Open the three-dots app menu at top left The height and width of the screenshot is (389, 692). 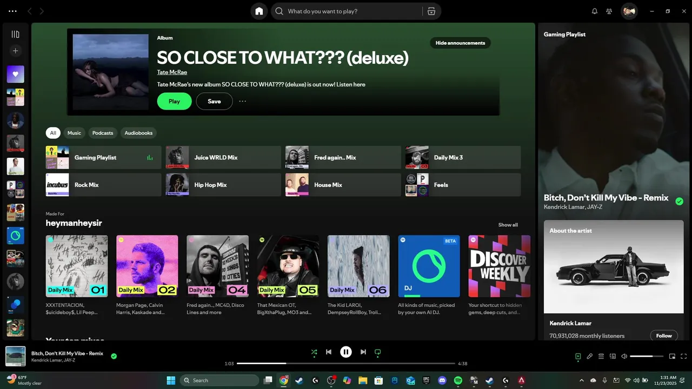coord(12,11)
